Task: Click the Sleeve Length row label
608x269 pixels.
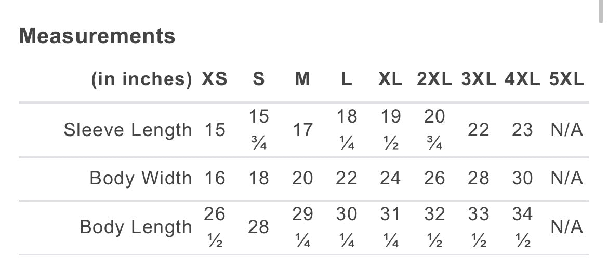Action: pos(128,130)
